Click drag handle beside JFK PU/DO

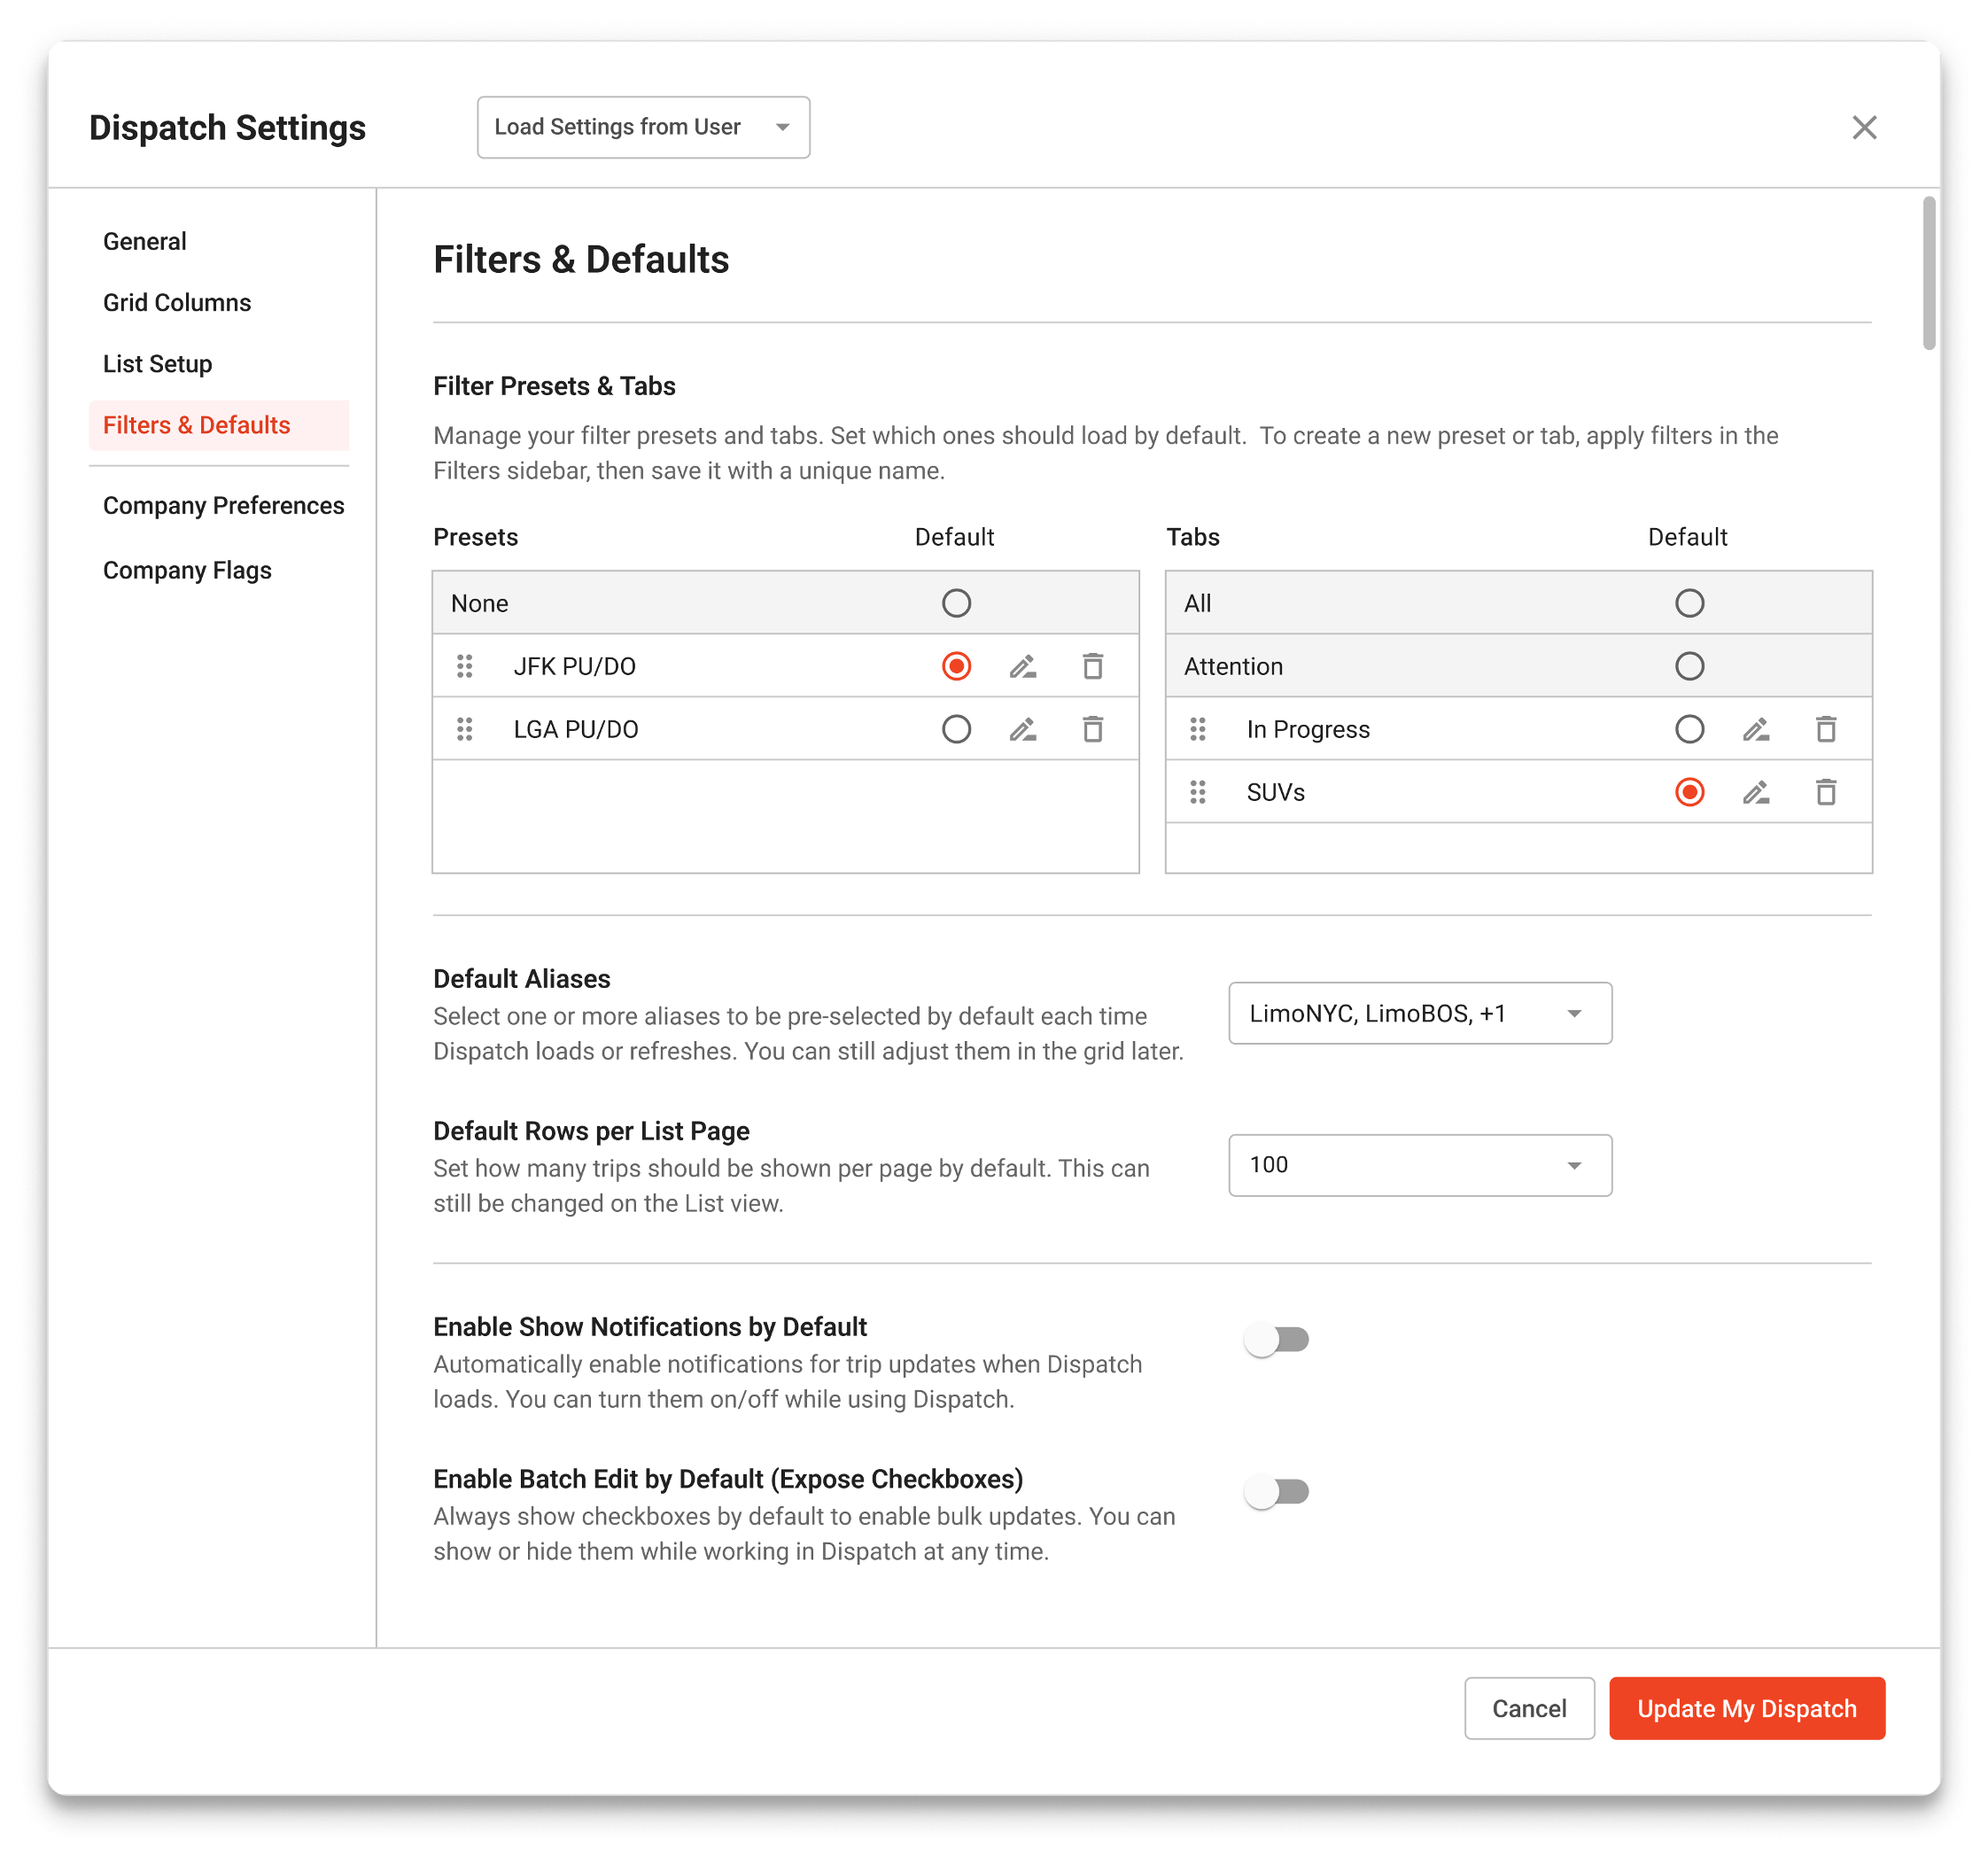pos(464,666)
